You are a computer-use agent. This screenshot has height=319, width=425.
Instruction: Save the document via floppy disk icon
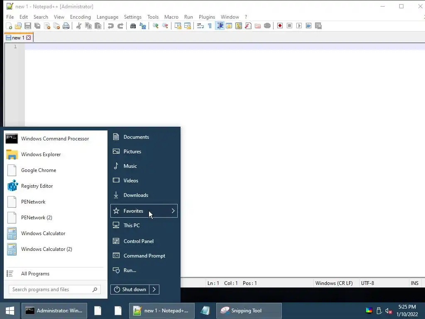[28, 26]
